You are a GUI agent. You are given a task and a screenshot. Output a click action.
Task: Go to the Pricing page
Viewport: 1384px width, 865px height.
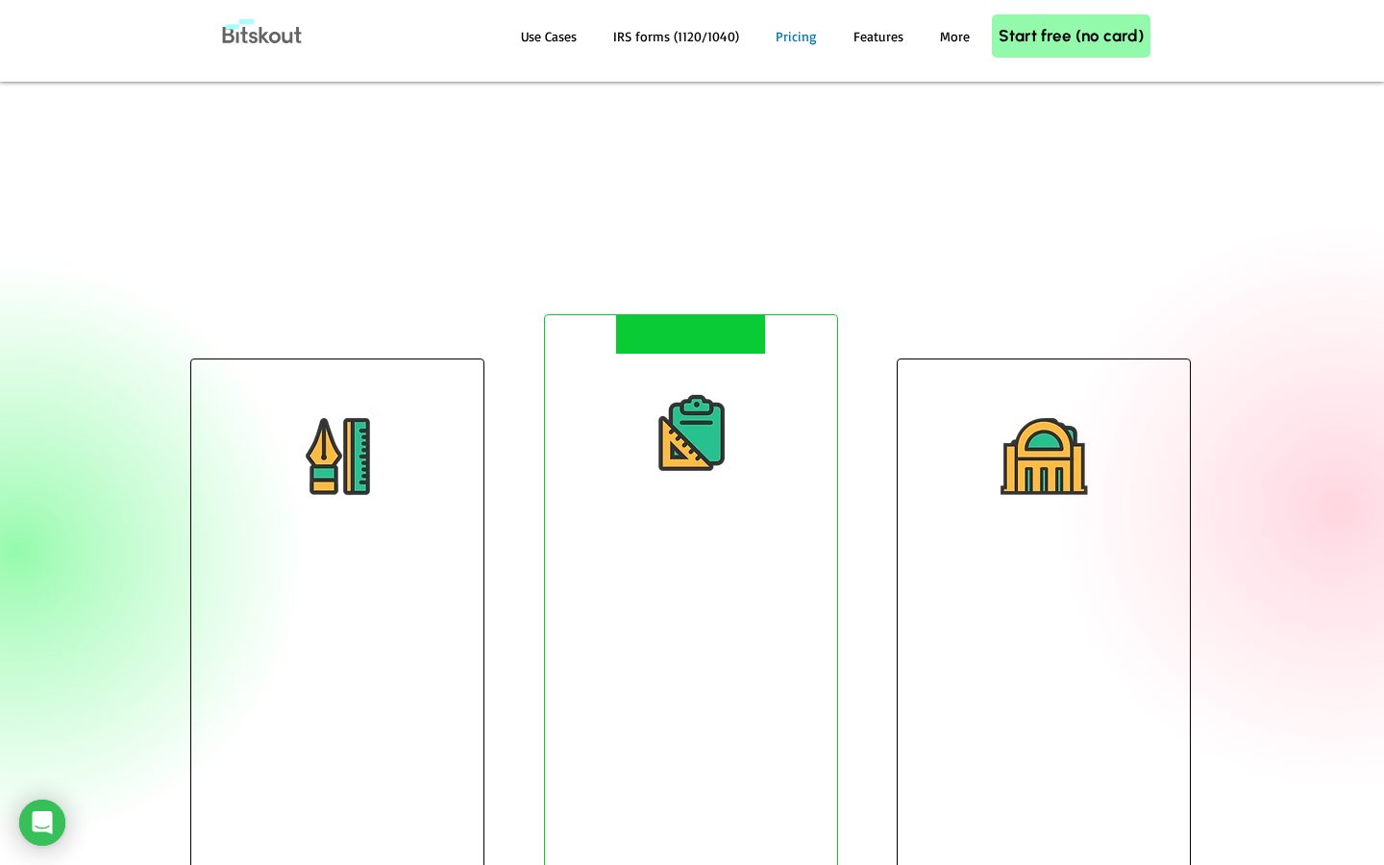tap(796, 37)
